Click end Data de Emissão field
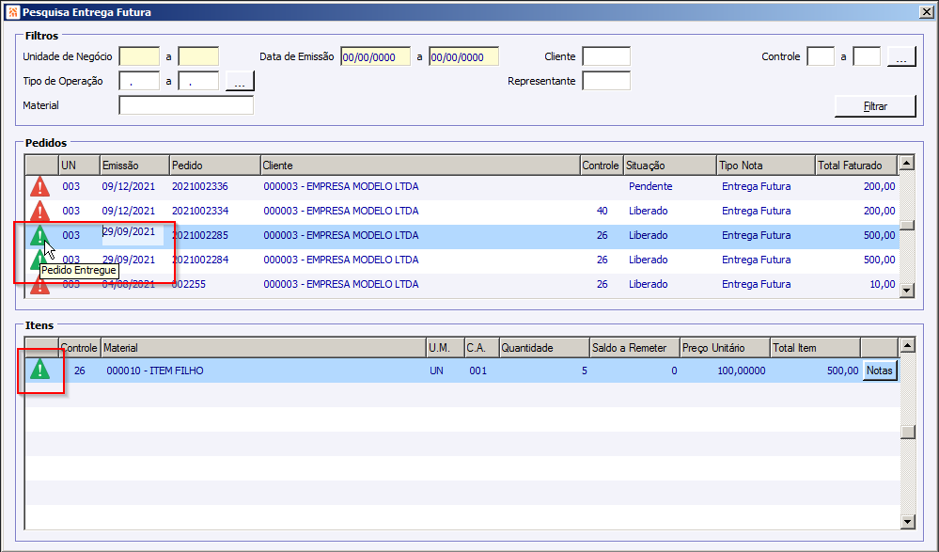 pos(463,56)
